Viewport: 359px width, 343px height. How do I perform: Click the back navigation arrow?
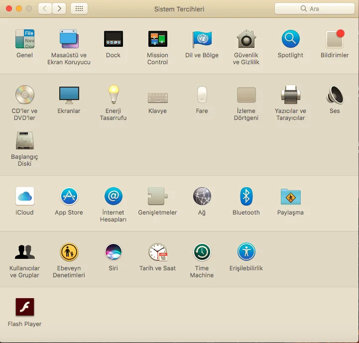(45, 8)
